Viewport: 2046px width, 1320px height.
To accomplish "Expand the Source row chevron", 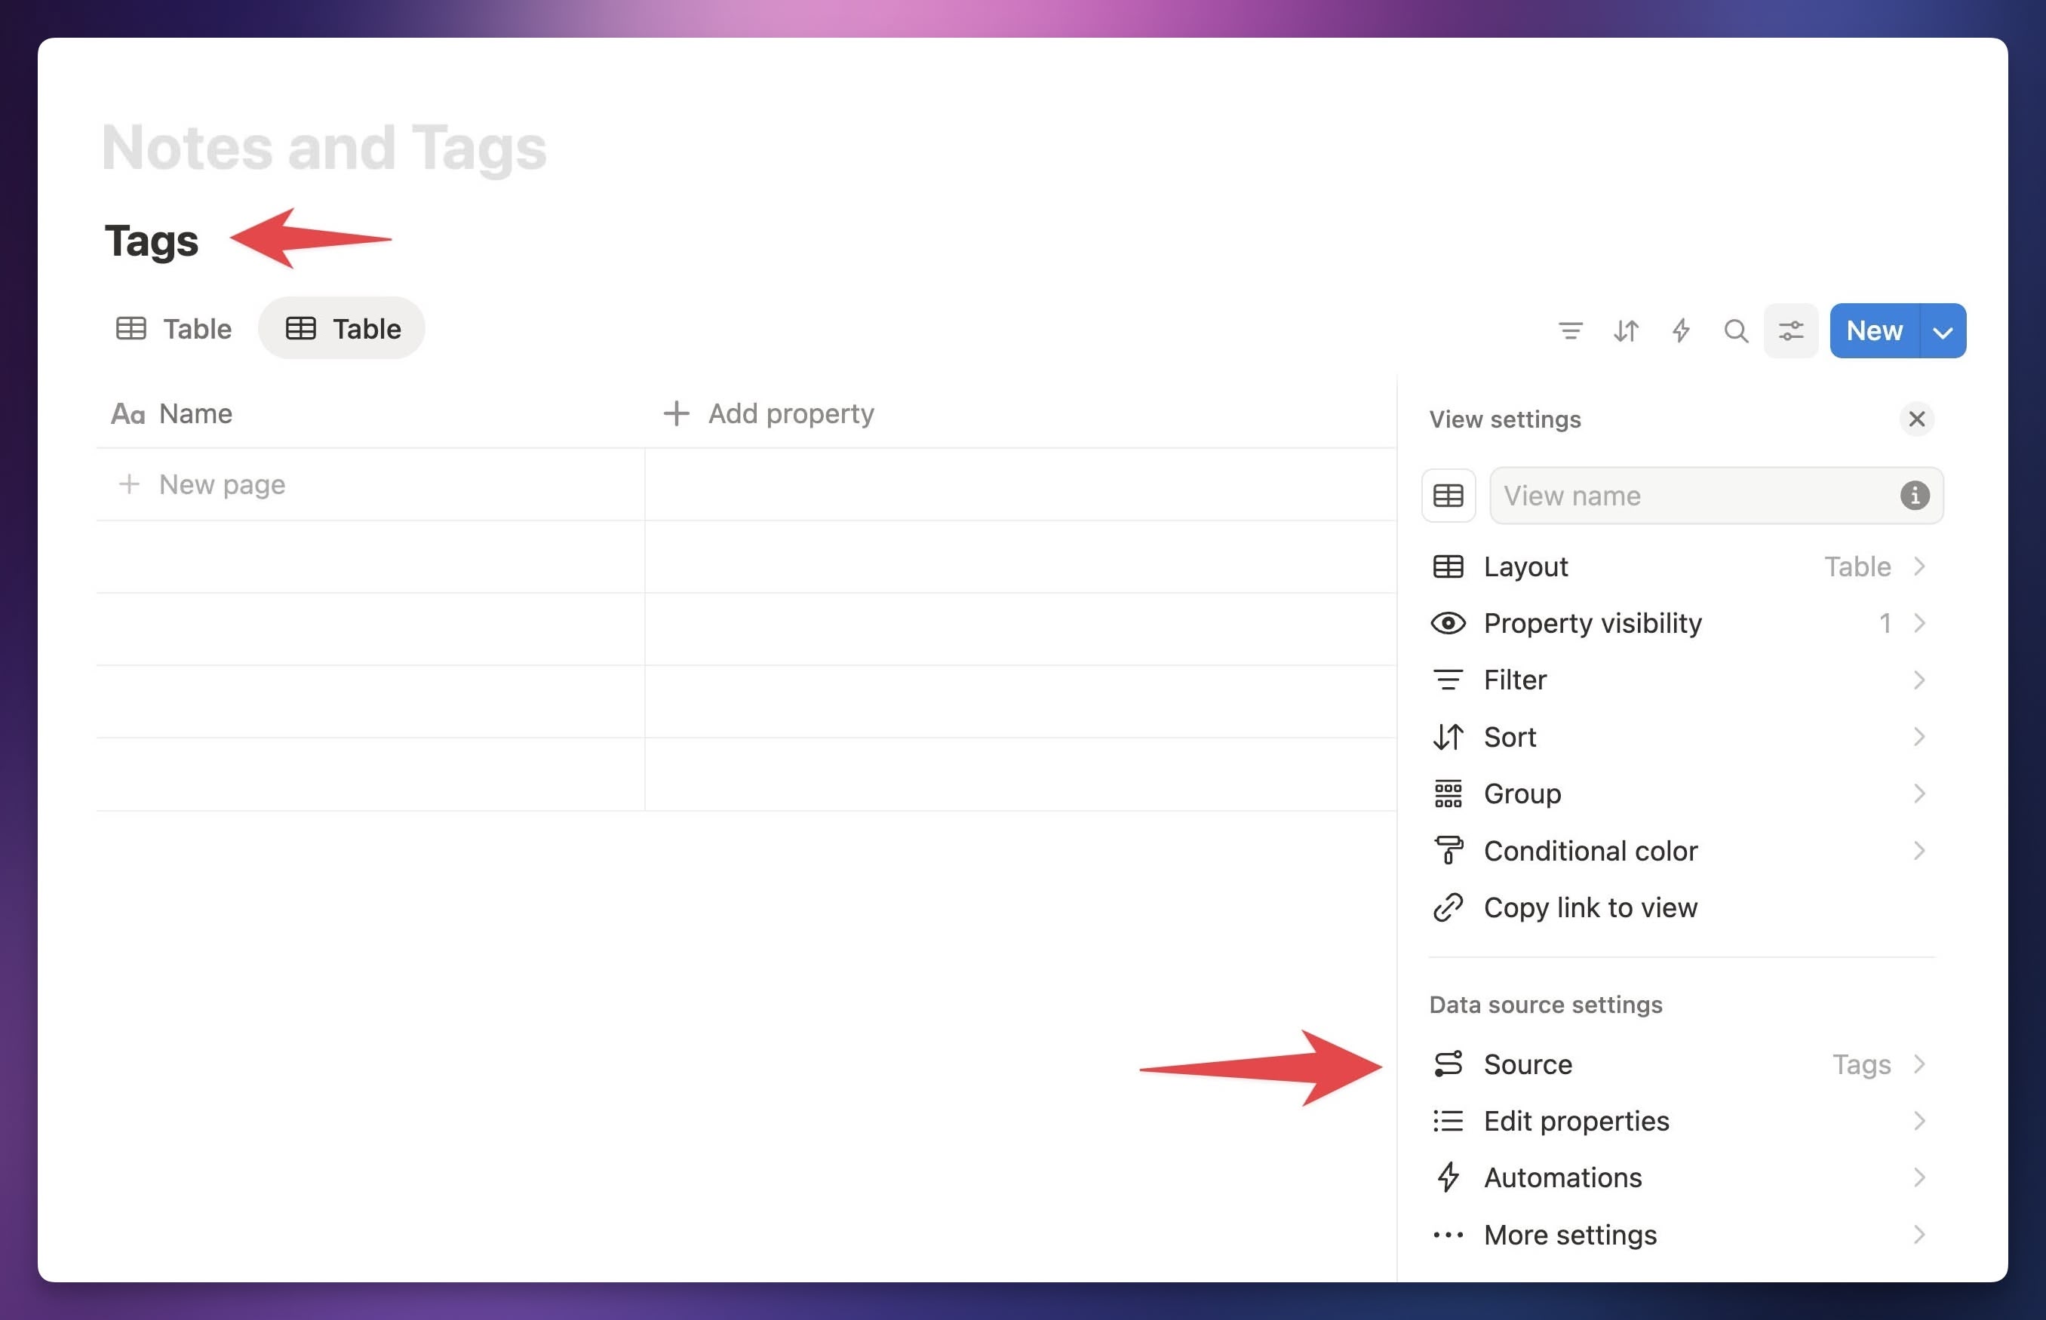I will (x=1919, y=1064).
